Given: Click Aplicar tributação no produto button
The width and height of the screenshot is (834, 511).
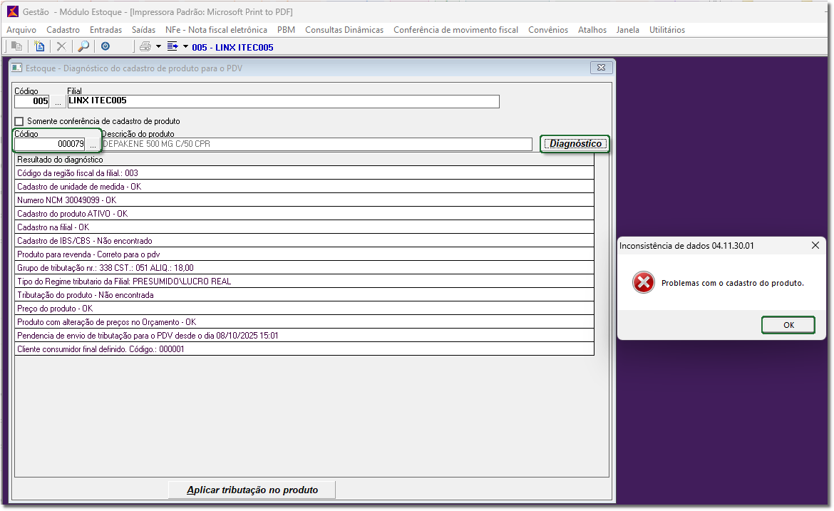Looking at the screenshot, I should [x=252, y=490].
